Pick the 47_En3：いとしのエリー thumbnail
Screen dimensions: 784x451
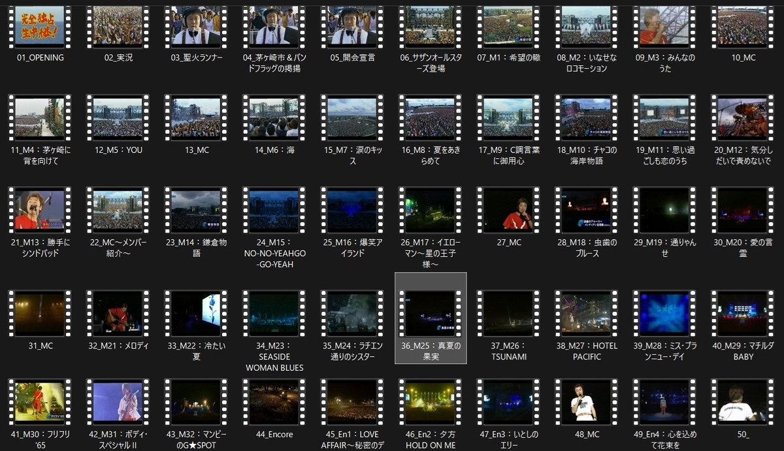point(509,402)
